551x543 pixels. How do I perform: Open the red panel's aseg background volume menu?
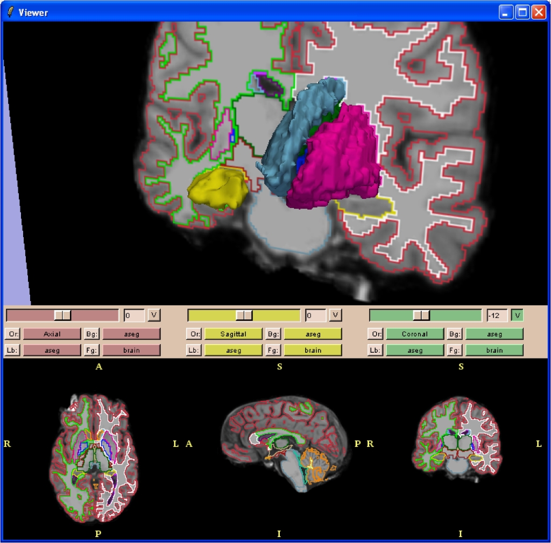click(x=131, y=334)
